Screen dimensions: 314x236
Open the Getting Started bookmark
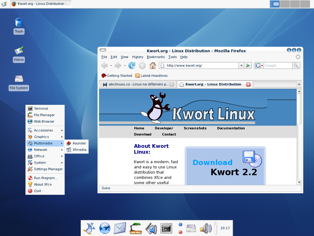pyautogui.click(x=117, y=76)
